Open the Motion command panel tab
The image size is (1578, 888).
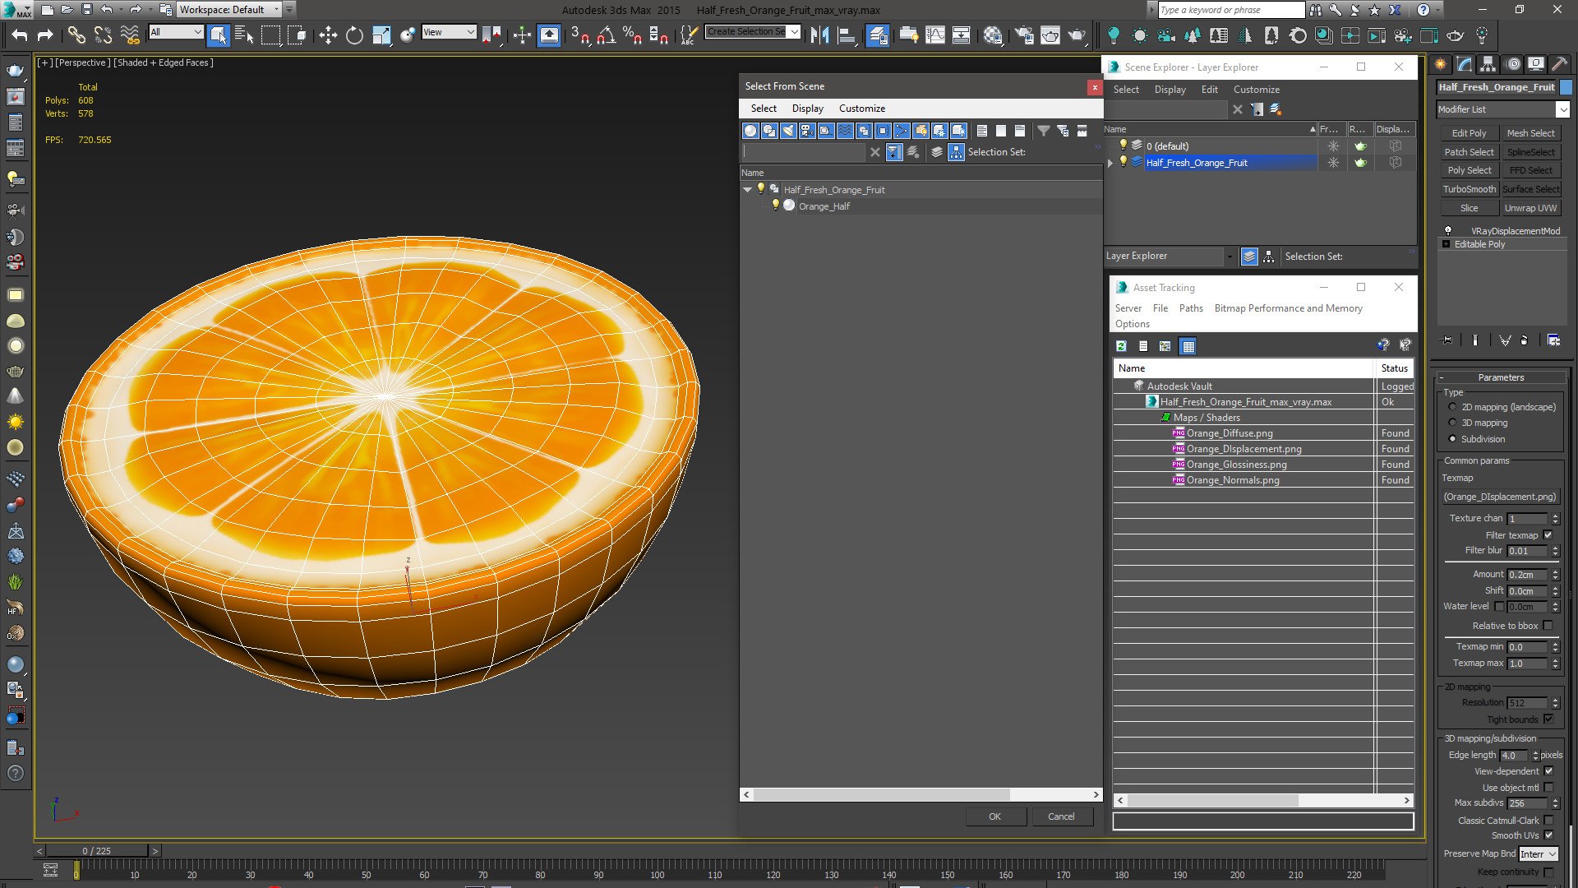1512,64
